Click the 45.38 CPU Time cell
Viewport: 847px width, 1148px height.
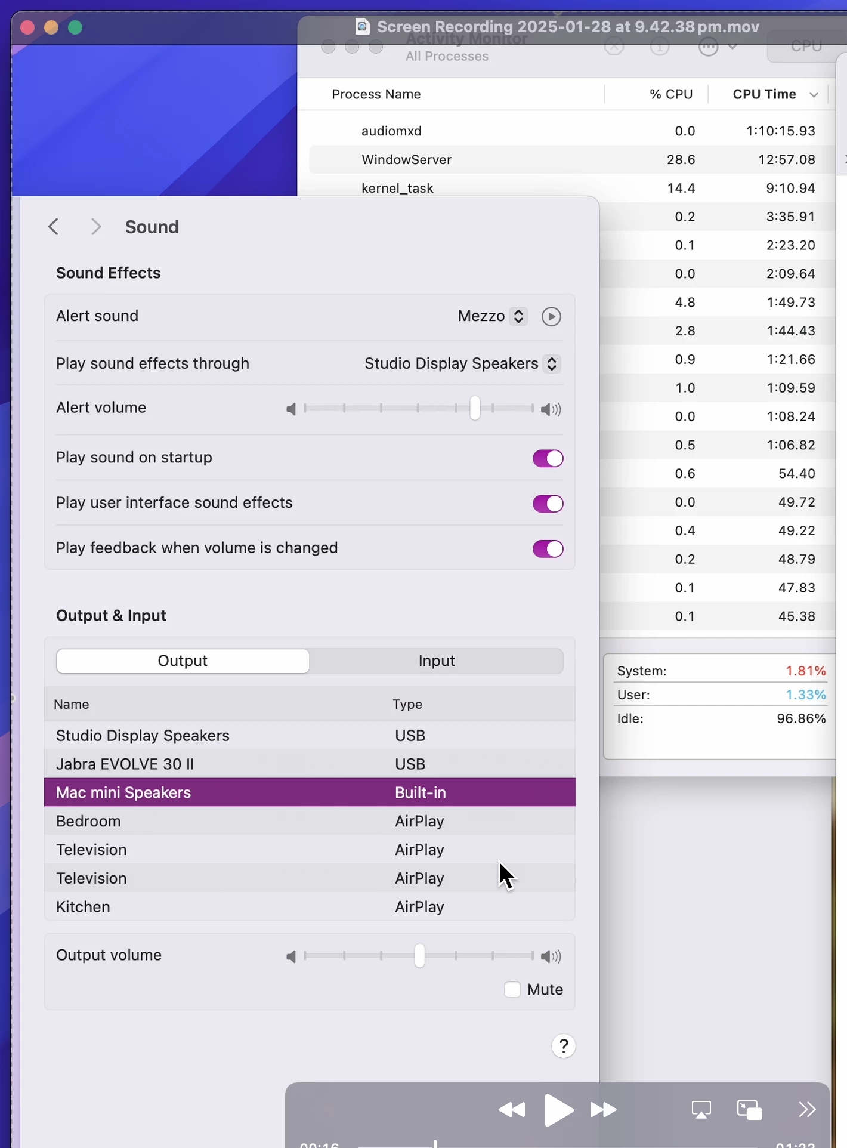[x=797, y=616]
